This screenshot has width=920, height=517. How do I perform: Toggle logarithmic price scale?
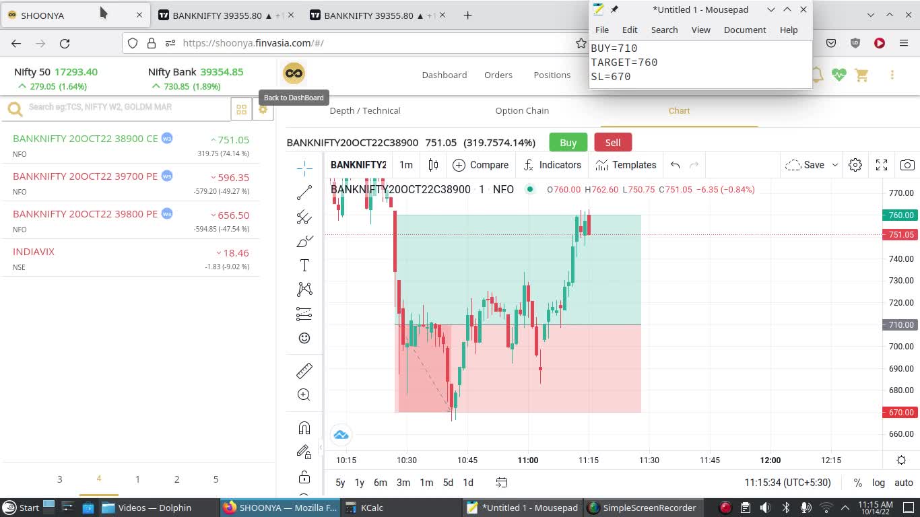pyautogui.click(x=878, y=483)
